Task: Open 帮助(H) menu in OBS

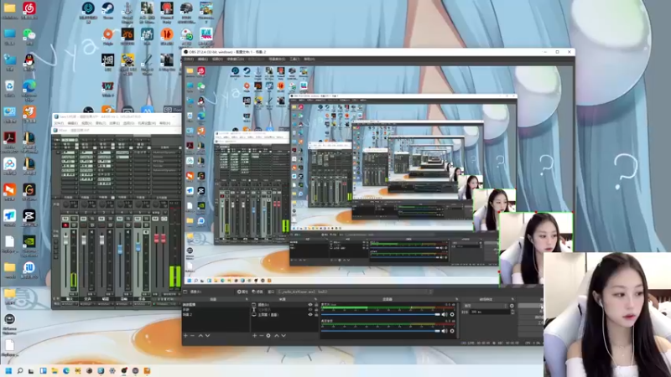Action: [x=309, y=59]
